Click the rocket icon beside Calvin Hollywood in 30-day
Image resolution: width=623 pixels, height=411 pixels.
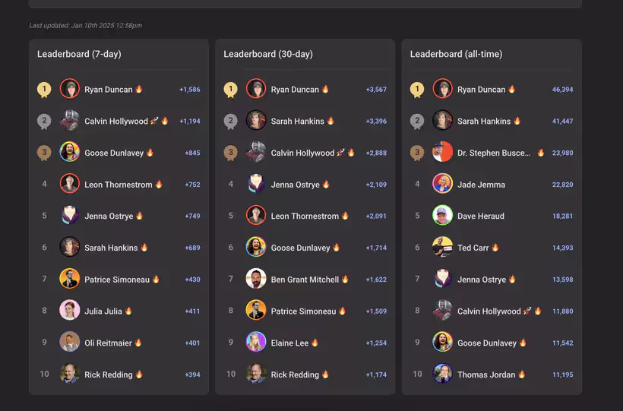tap(340, 152)
